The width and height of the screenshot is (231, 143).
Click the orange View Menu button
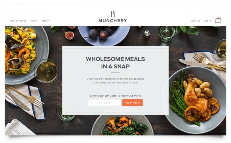(132, 103)
